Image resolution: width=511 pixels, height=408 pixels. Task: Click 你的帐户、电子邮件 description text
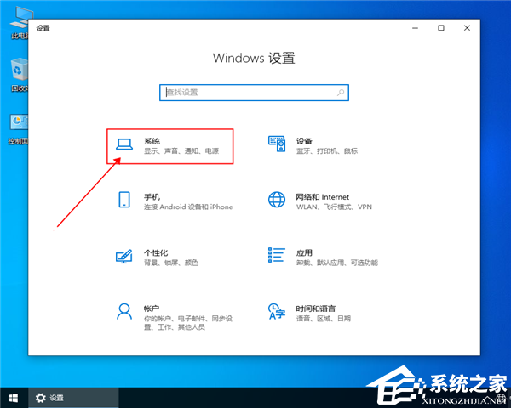tap(188, 322)
